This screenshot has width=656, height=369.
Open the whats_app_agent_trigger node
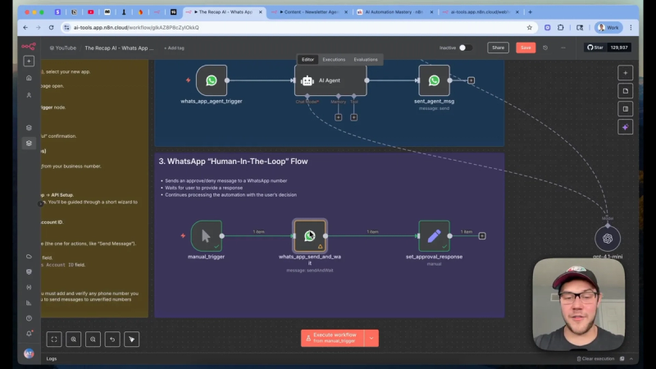[212, 80]
